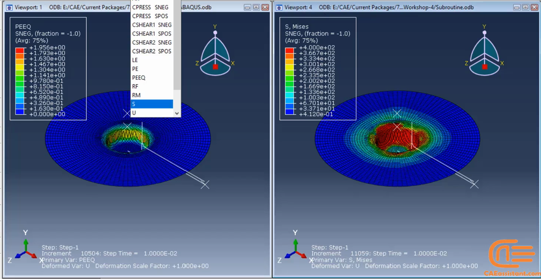Screen dimensions: 541x279
Task: Choose RM from the variable list
Action: [152, 95]
